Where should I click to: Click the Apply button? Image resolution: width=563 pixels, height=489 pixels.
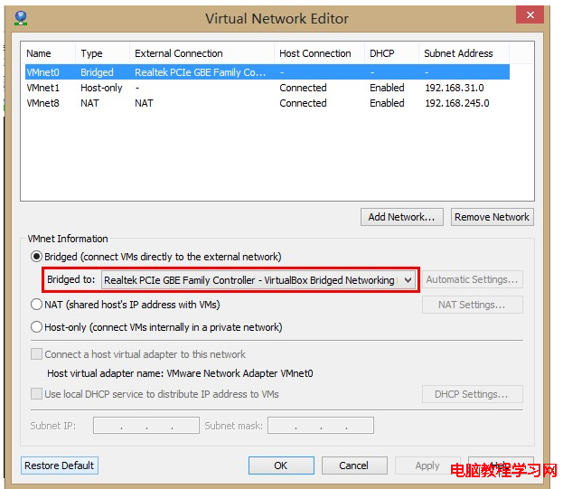pos(427,465)
